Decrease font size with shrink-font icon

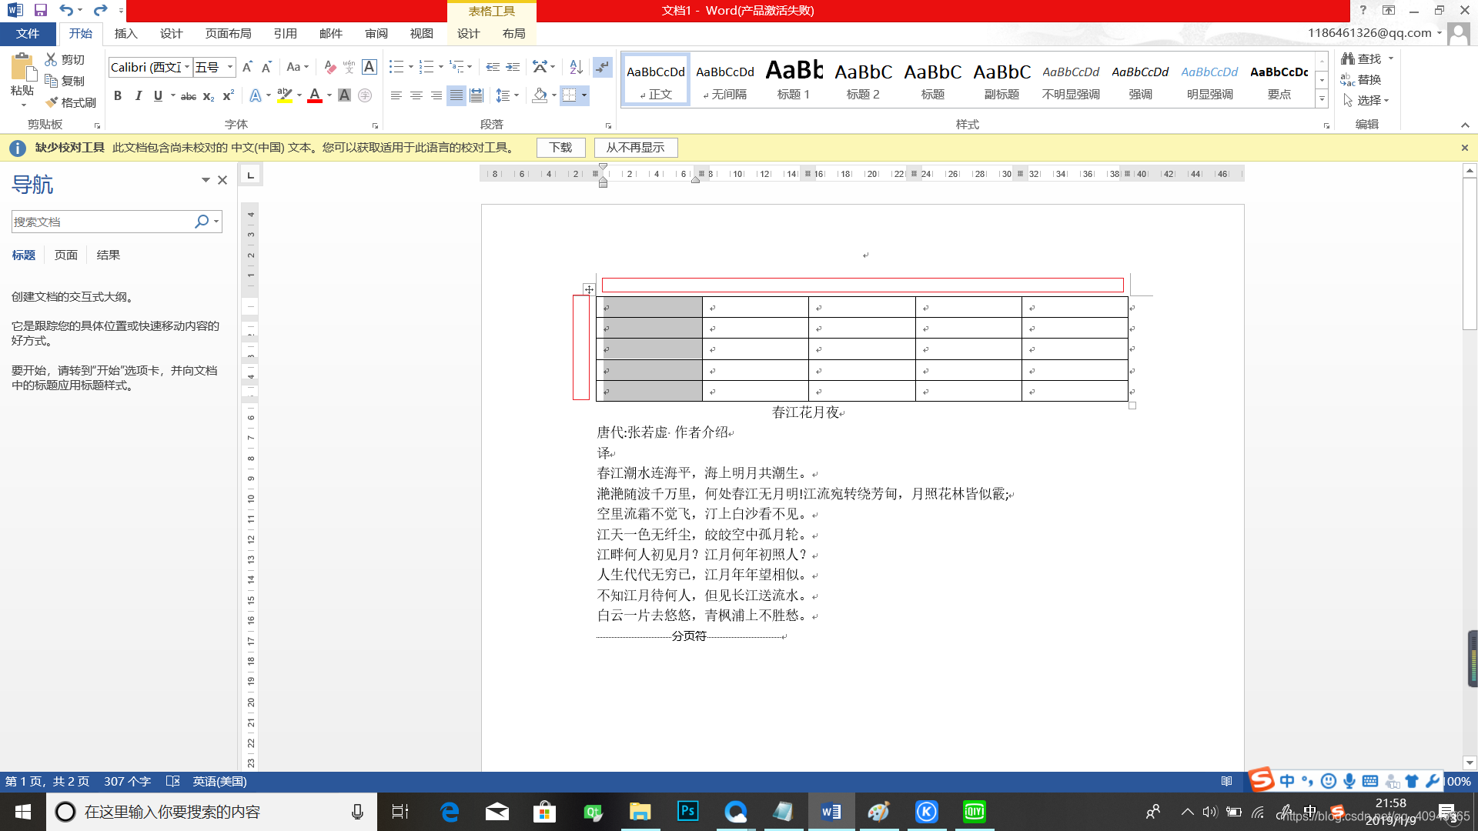266,68
